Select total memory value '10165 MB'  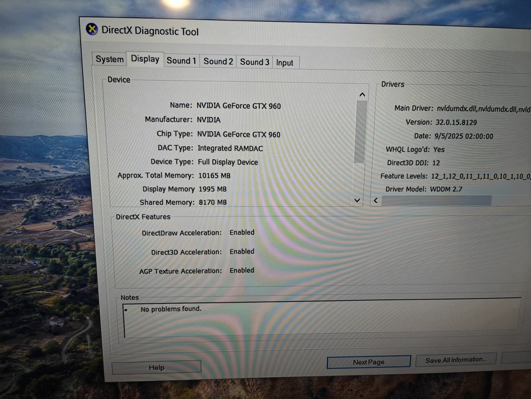tap(214, 176)
